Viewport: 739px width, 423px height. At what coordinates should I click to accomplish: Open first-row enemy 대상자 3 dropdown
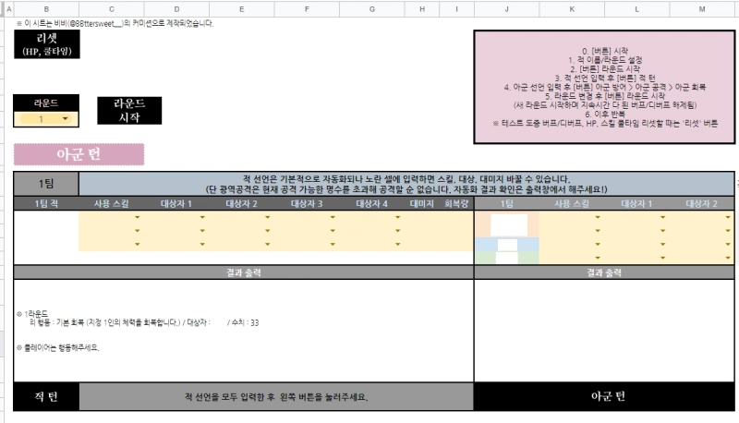pyautogui.click(x=333, y=218)
